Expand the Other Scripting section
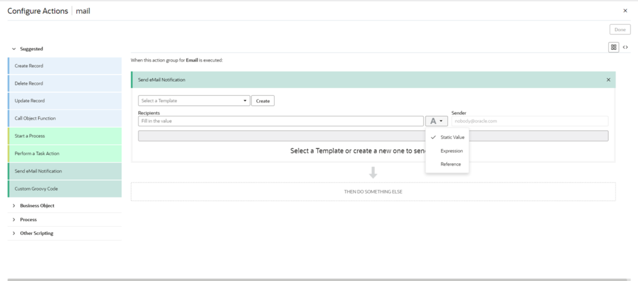Viewport: 638px width, 281px height. (14, 234)
